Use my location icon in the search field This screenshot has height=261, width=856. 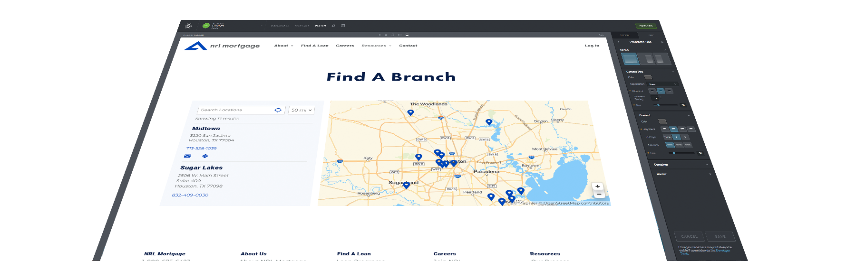point(278,110)
